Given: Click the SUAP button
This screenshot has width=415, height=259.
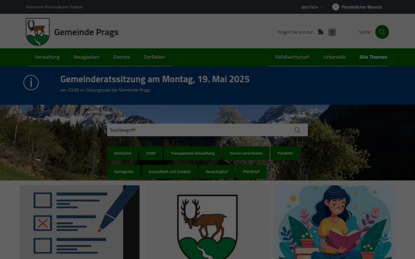Looking at the screenshot, I should click(x=151, y=153).
